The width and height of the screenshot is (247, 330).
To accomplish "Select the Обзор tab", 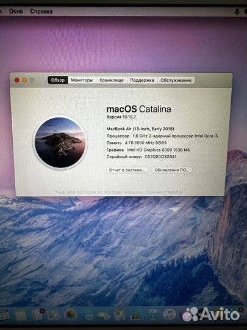I will pos(58,80).
